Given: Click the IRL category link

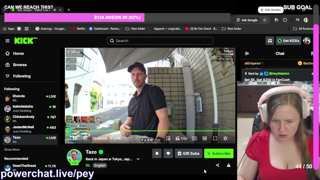Looking at the screenshot, I should (88, 165).
